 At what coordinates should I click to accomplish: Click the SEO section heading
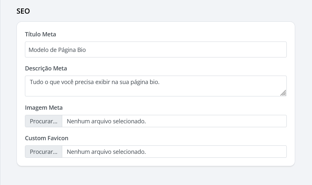[23, 11]
